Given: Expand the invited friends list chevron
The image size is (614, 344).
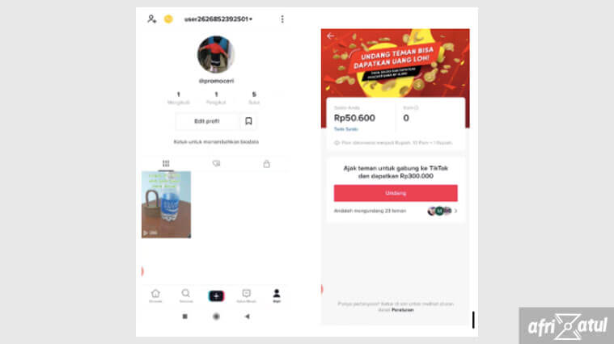Looking at the screenshot, I should pos(455,211).
